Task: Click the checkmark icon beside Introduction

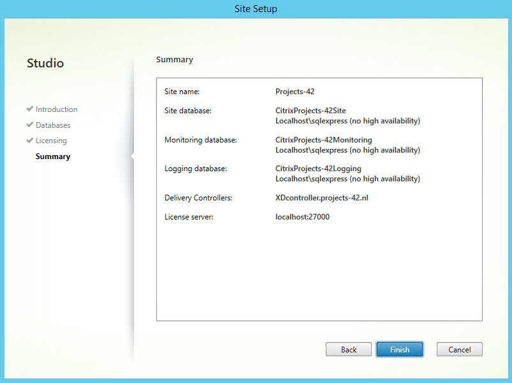Action: pos(30,108)
